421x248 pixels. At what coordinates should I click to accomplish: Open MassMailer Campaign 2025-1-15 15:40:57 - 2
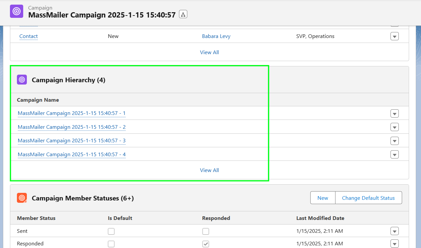pyautogui.click(x=72, y=127)
